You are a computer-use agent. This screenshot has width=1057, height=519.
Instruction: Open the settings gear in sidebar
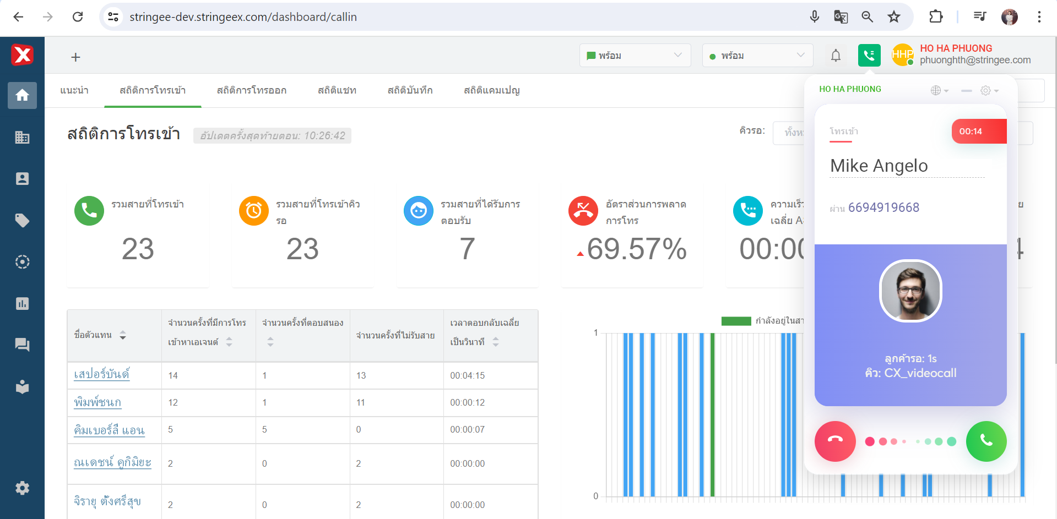tap(22, 488)
